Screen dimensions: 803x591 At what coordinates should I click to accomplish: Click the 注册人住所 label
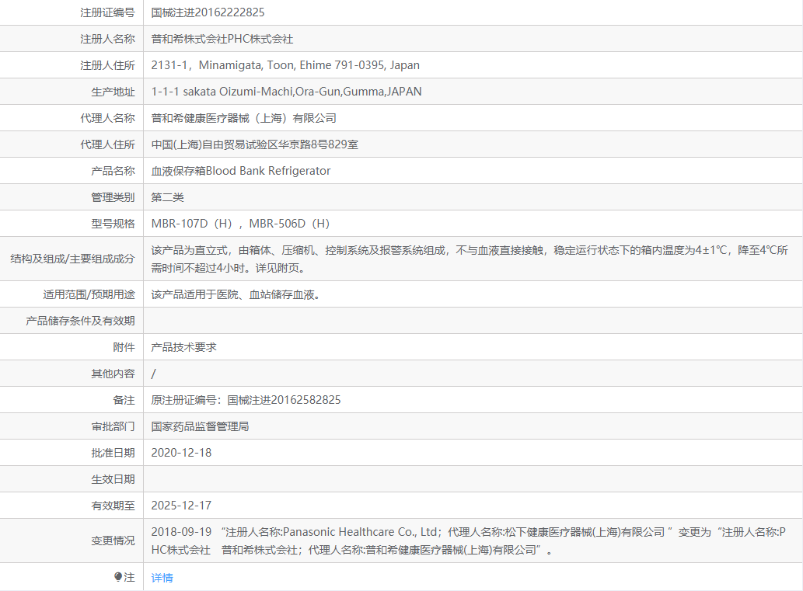[x=107, y=65]
